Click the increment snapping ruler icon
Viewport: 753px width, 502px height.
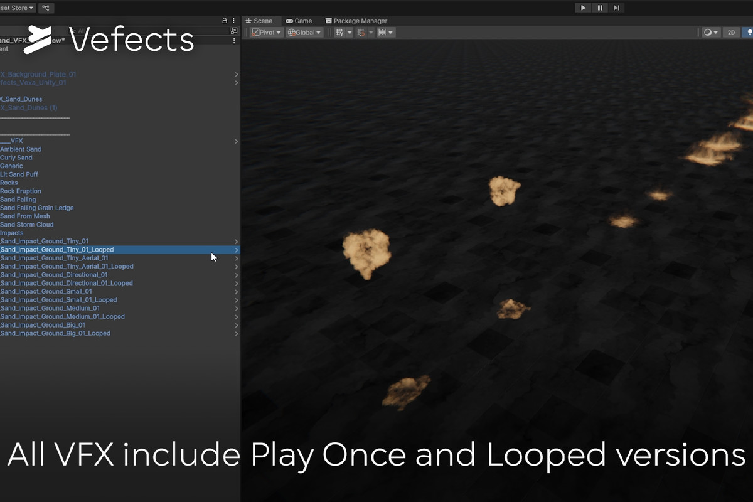click(x=382, y=32)
